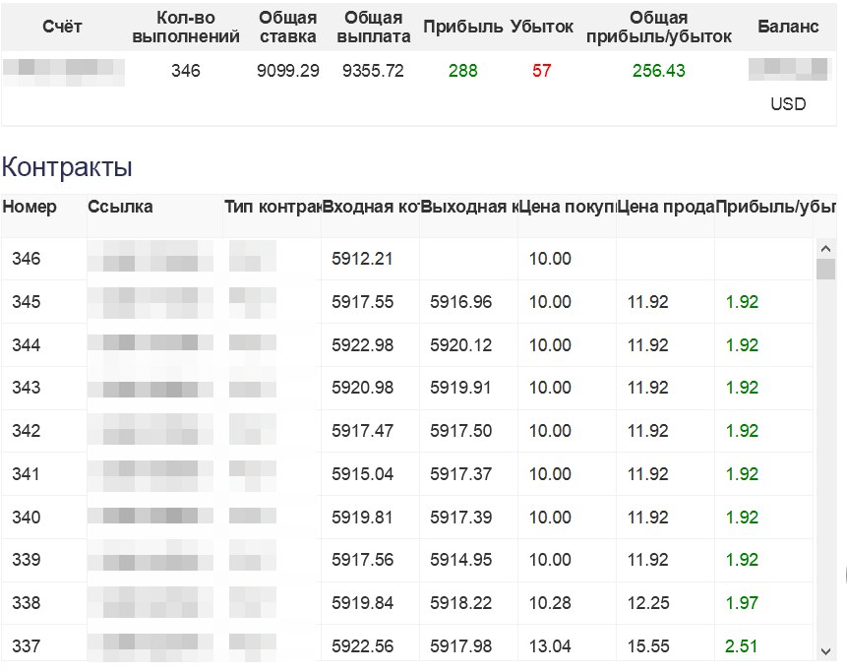Click the scrollbar down arrow in Контракты table
This screenshot has width=847, height=672.
click(x=825, y=650)
